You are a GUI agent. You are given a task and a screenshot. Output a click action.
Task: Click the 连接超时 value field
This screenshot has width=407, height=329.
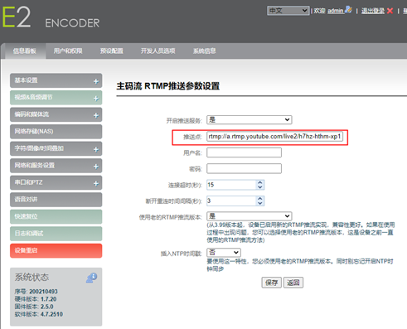231,185
